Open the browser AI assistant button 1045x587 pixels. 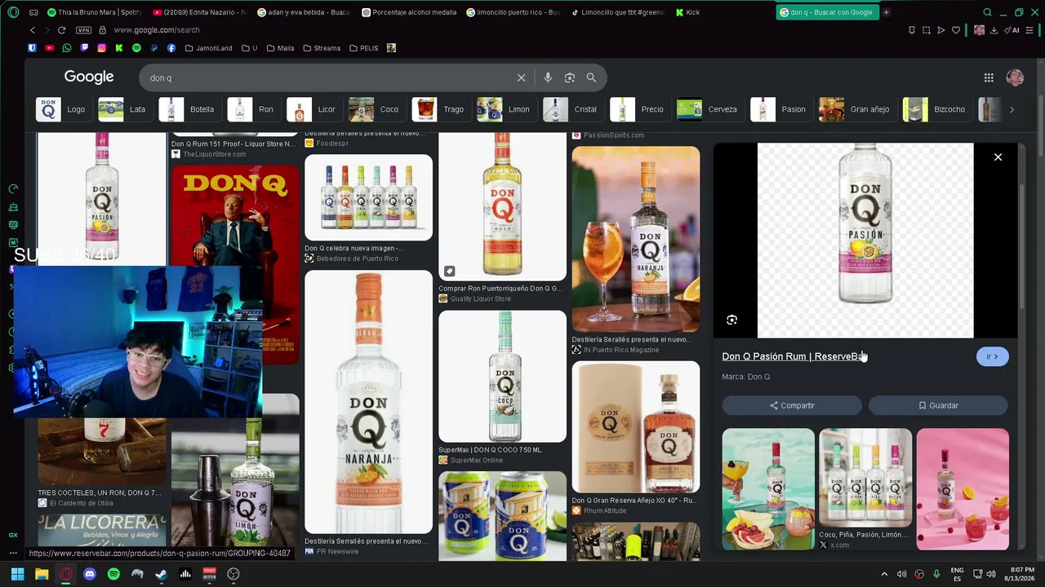(x=1013, y=30)
